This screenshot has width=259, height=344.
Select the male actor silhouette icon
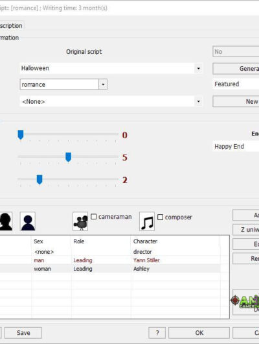[x=28, y=221]
